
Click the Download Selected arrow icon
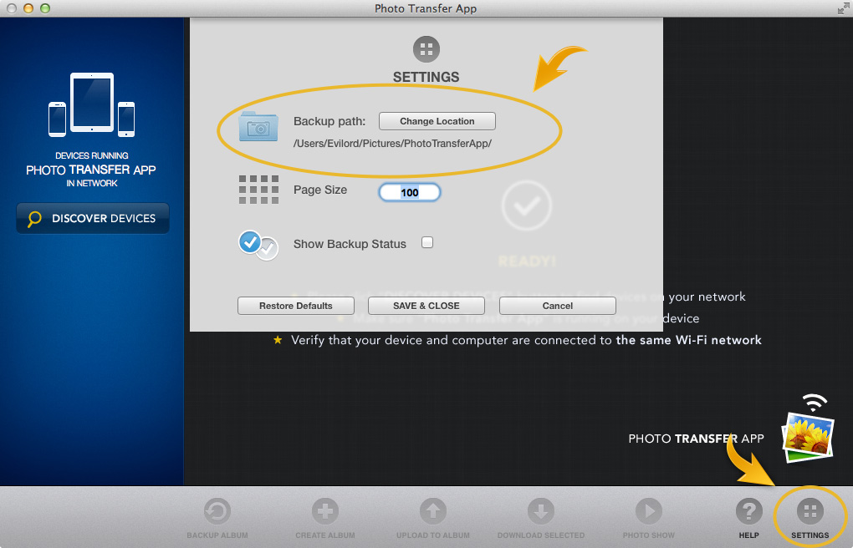point(541,511)
